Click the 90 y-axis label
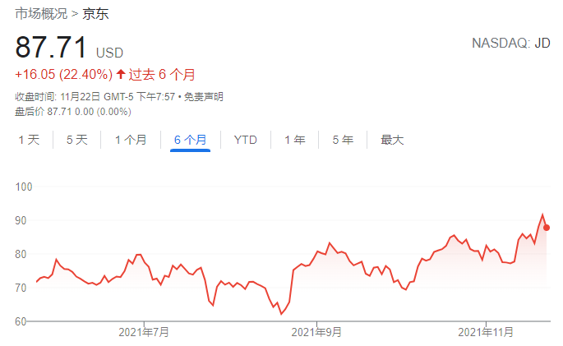Viewport: 563px width, 346px height. tap(21, 220)
